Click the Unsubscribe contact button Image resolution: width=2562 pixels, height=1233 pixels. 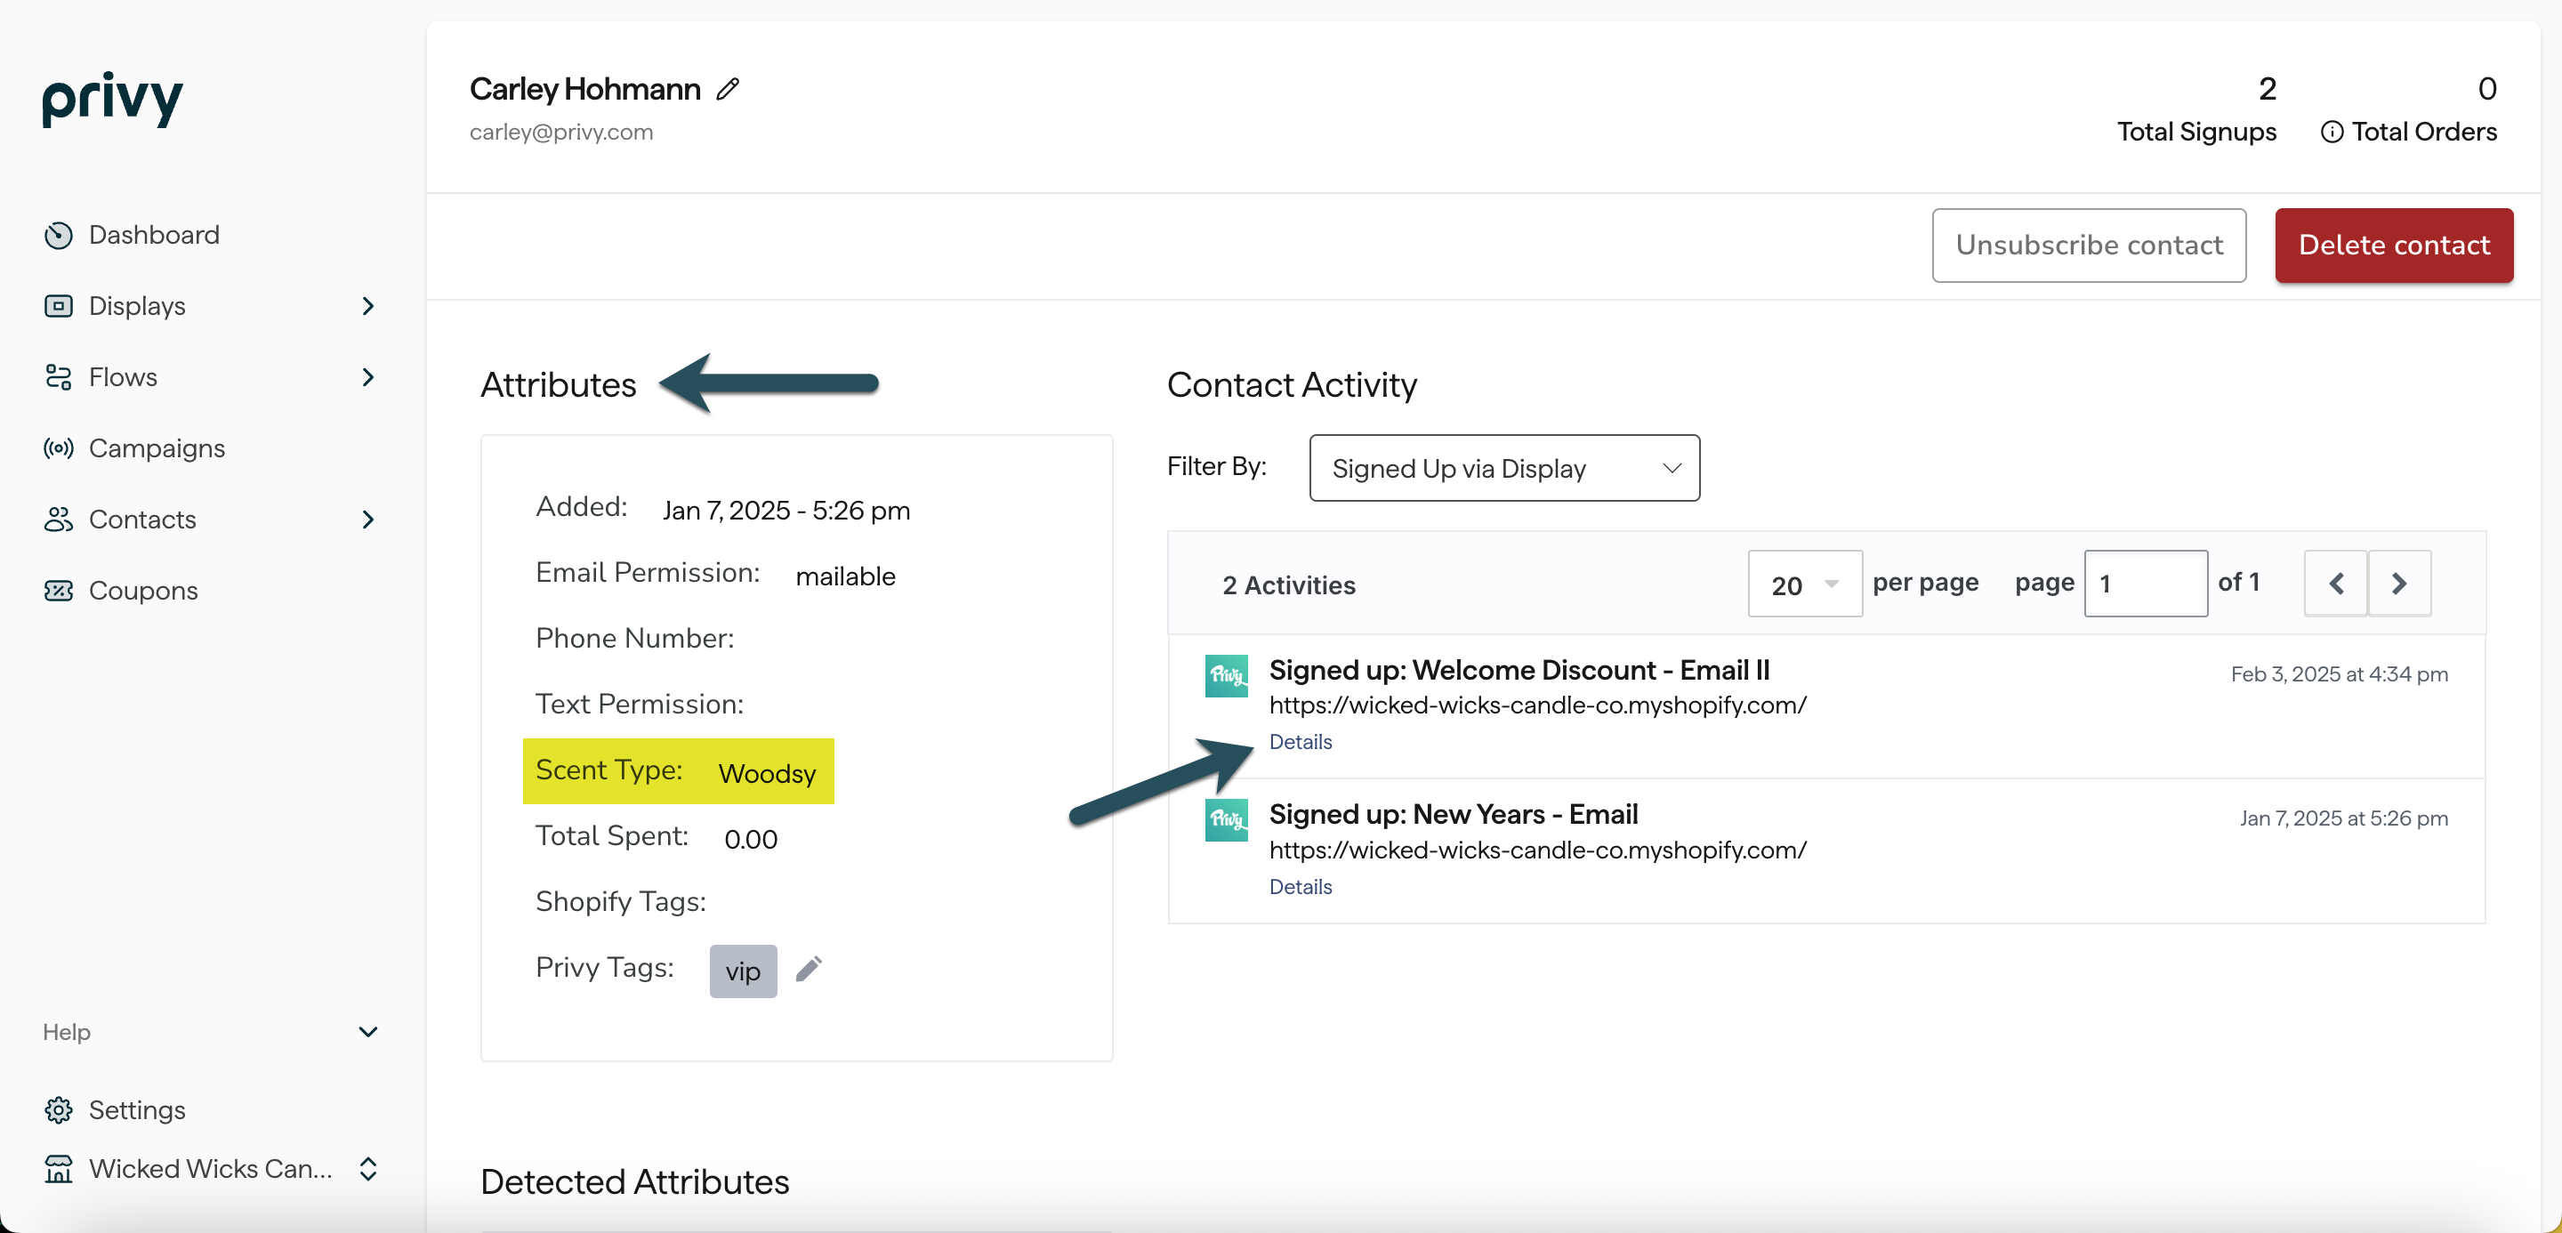(x=2089, y=245)
